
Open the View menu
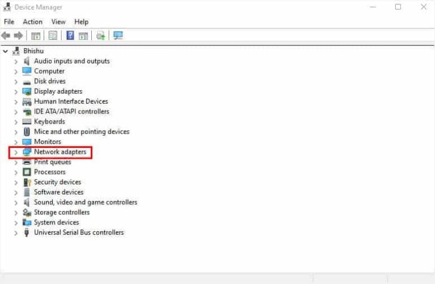(58, 22)
